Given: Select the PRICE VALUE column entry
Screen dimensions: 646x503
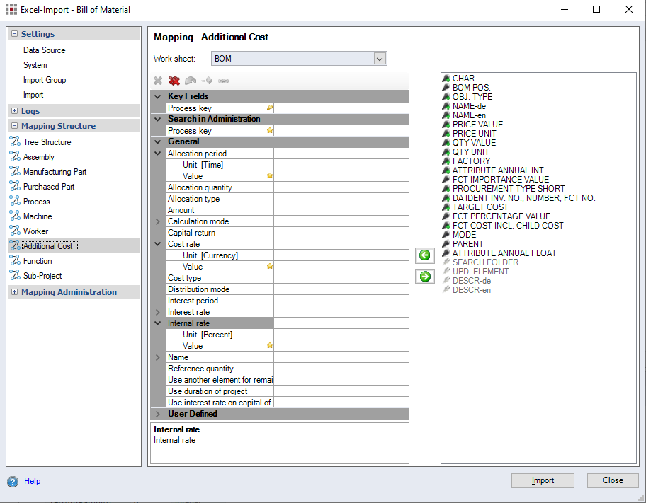Looking at the screenshot, I should click(x=477, y=125).
